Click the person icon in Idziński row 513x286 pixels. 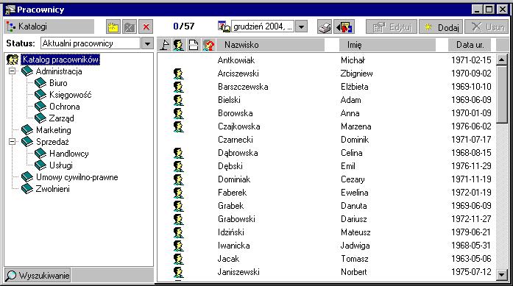click(179, 232)
